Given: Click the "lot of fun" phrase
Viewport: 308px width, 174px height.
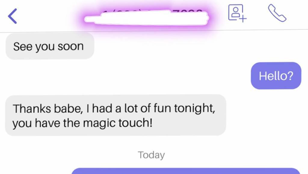Looking at the screenshot, I should pyautogui.click(x=148, y=108).
